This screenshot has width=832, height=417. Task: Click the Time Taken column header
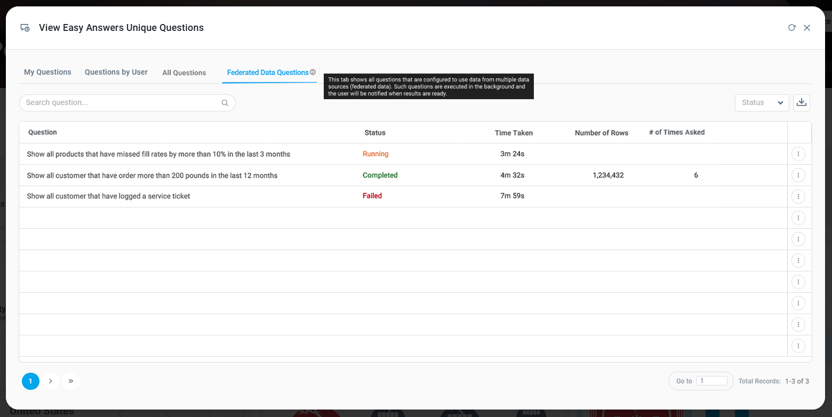(514, 133)
